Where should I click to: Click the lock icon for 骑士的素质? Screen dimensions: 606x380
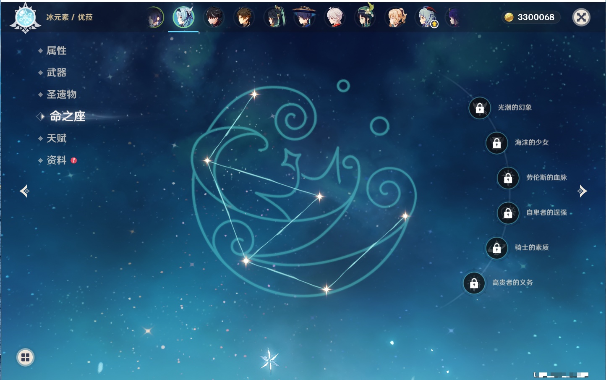497,248
